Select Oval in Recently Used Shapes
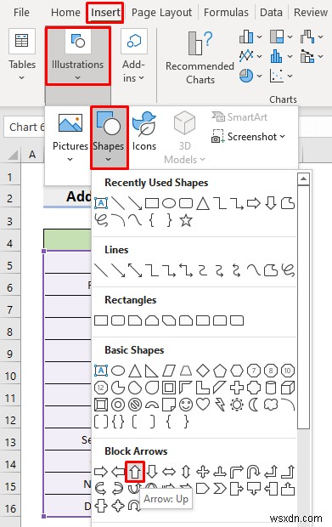This screenshot has width=332, height=527. (x=169, y=203)
